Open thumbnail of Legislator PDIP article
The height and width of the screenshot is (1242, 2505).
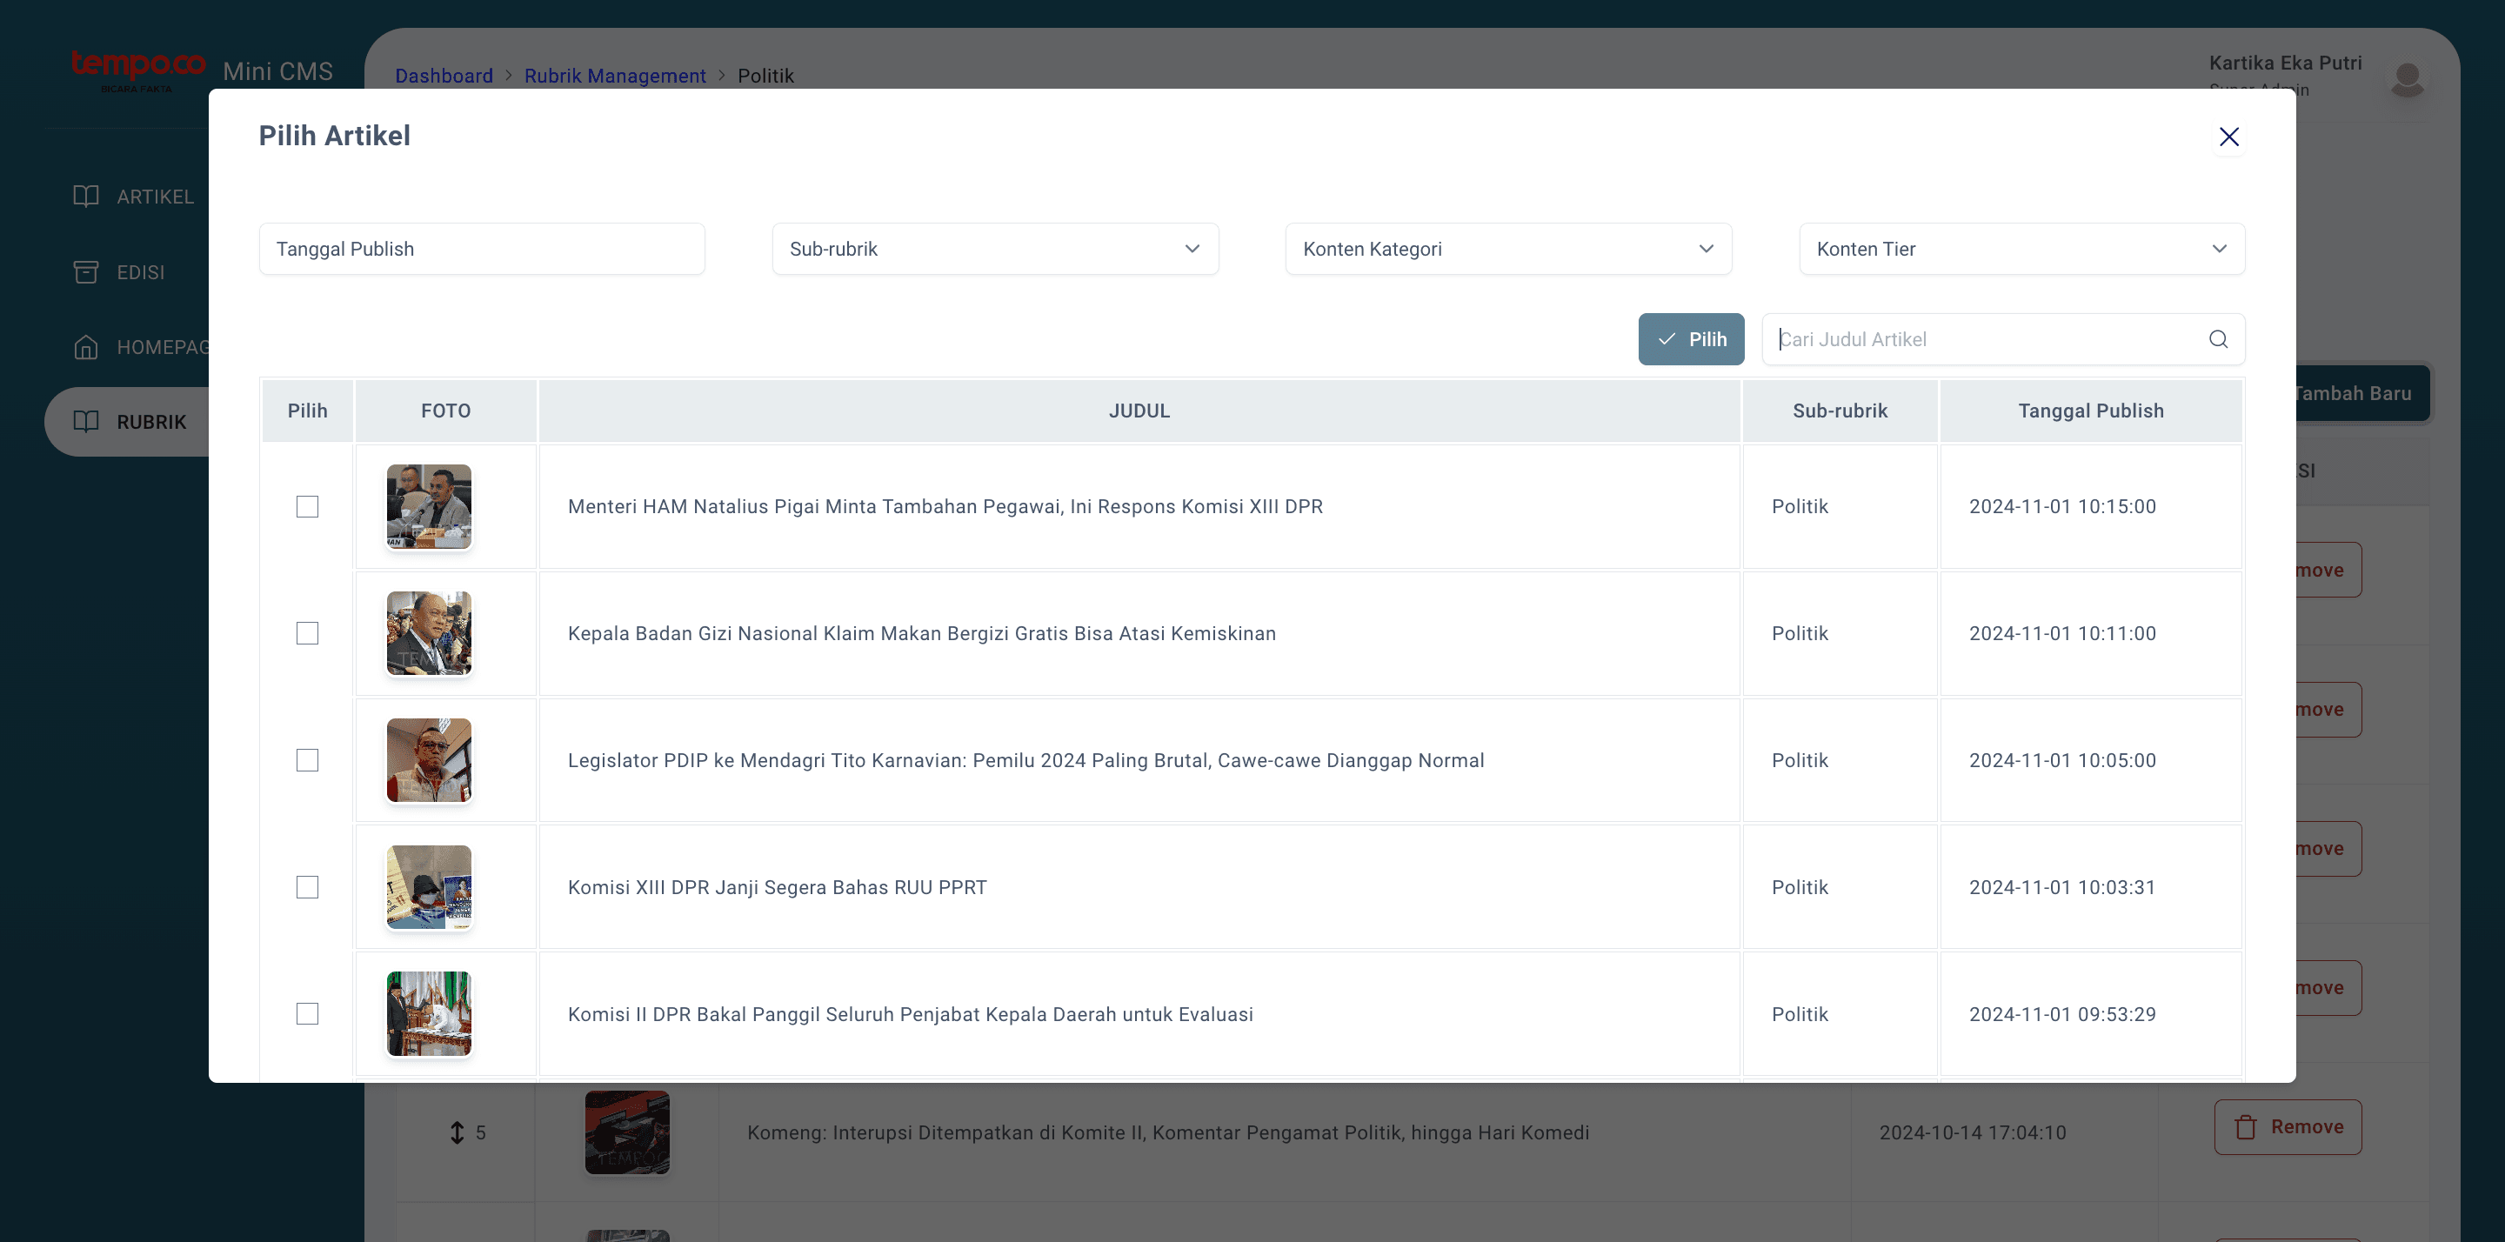tap(429, 760)
